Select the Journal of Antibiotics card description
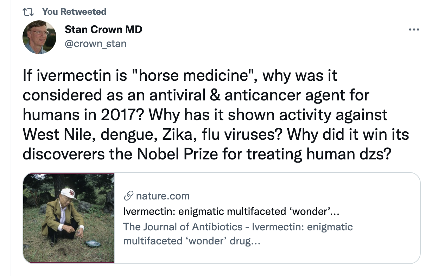This screenshot has width=432, height=276. 238,227
